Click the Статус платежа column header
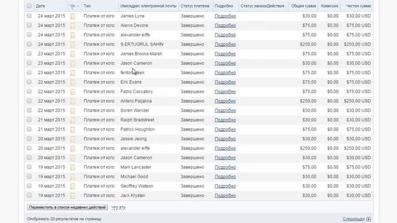Image resolution: width=397 pixels, height=223 pixels. (x=195, y=6)
